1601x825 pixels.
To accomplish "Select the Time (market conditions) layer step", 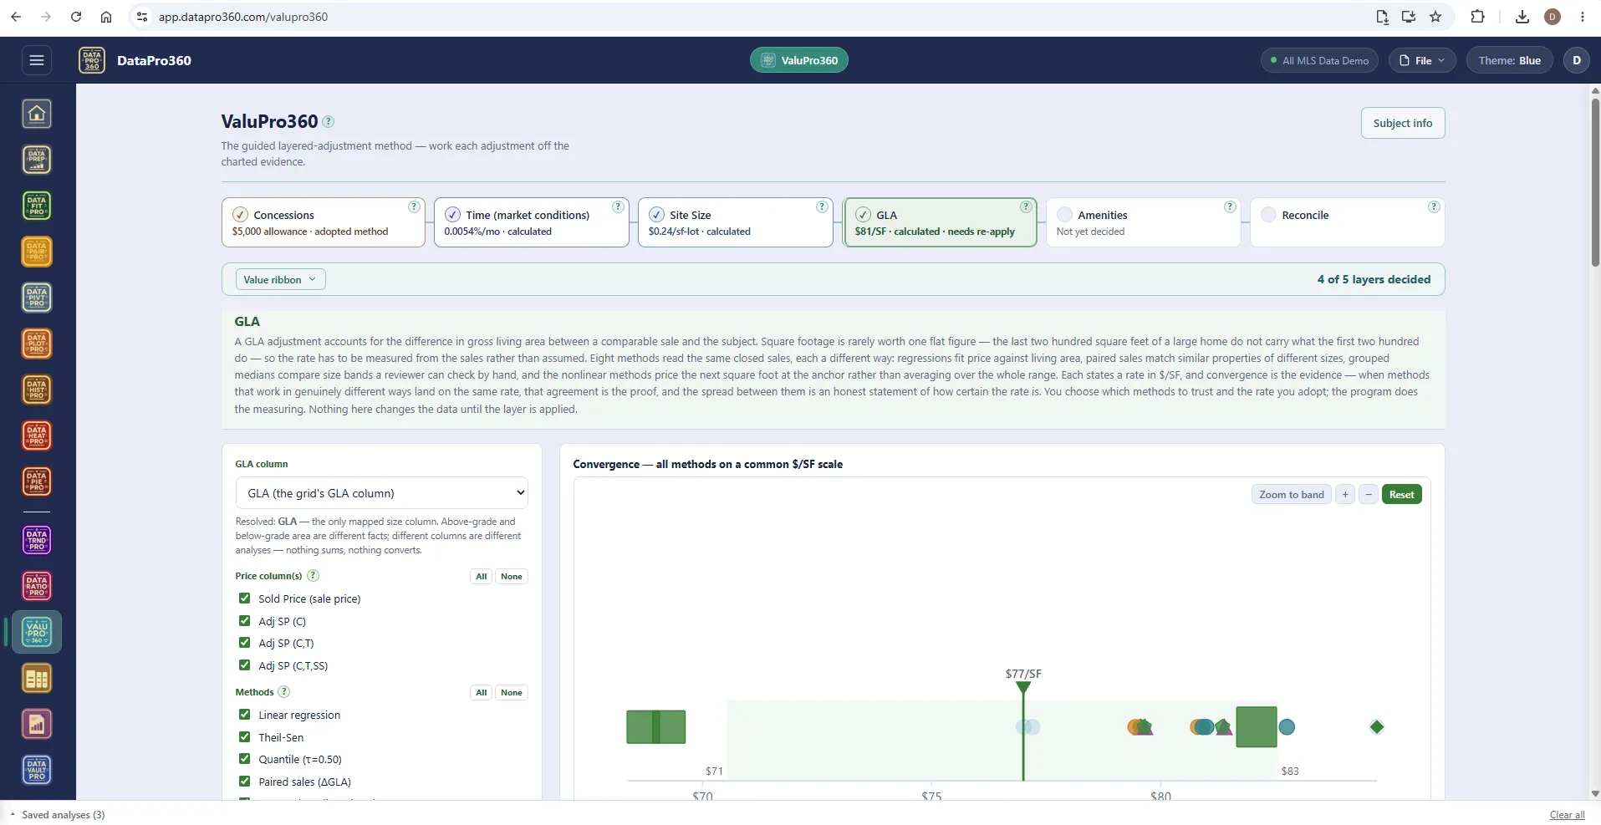I will click(531, 222).
